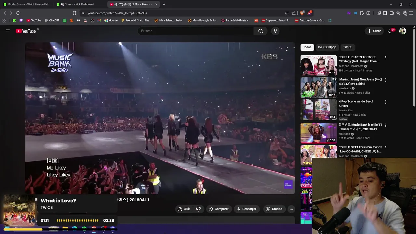
Task: Open a new browser tab
Action: click(x=164, y=4)
